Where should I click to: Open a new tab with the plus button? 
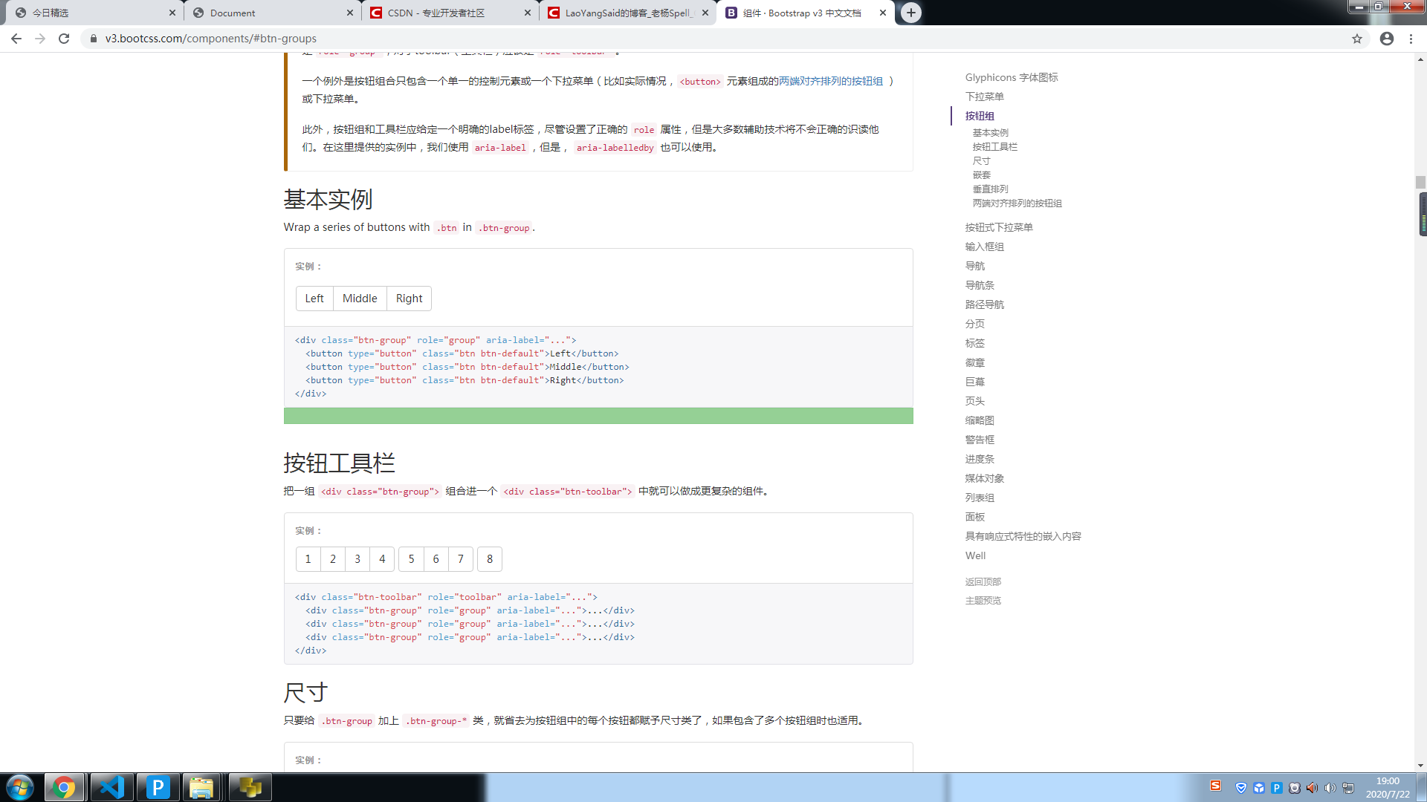coord(911,13)
